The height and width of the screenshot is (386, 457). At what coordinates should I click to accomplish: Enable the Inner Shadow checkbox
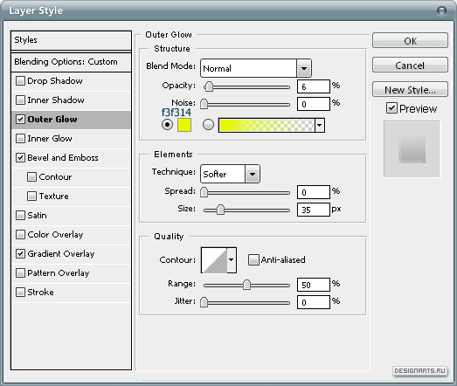pyautogui.click(x=20, y=100)
